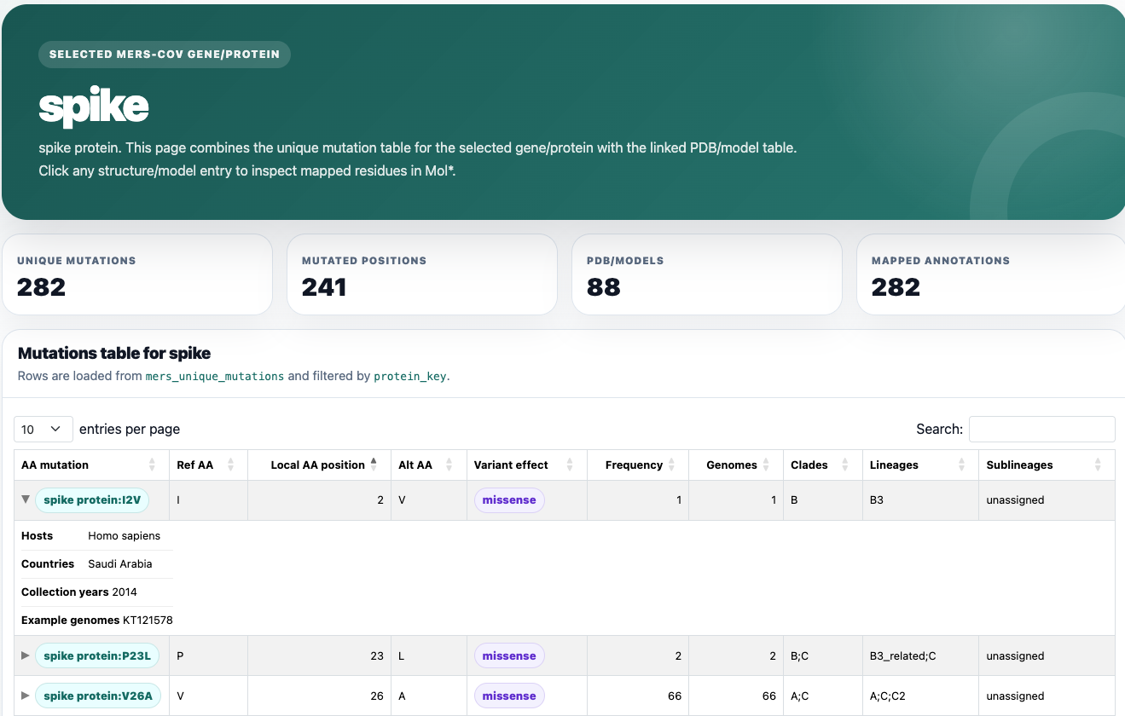This screenshot has width=1125, height=716.
Task: Open spike protein:V26A mutation link
Action: pos(98,696)
